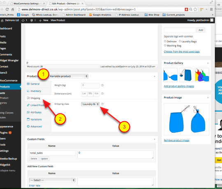The width and height of the screenshot is (222, 189).
Task: Update the total_sales custom field
Action: [x=44, y=159]
